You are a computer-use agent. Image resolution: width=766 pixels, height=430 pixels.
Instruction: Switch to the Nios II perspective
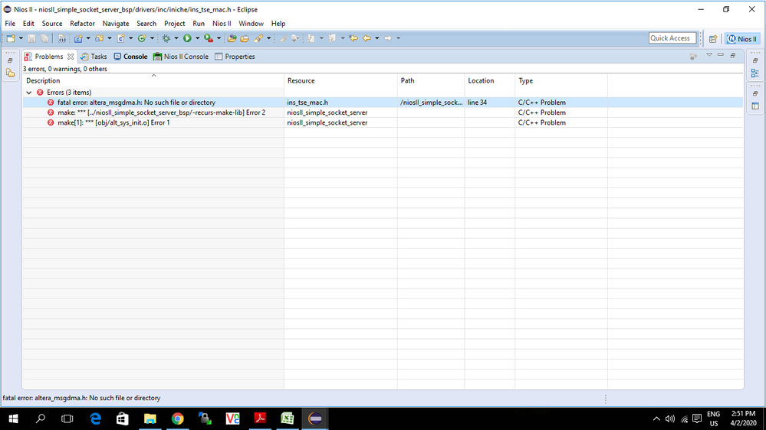tap(743, 39)
